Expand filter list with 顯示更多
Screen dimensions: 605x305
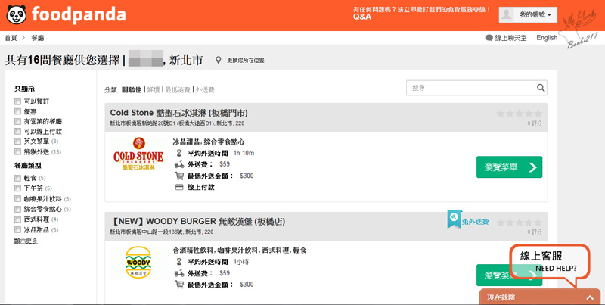26,241
